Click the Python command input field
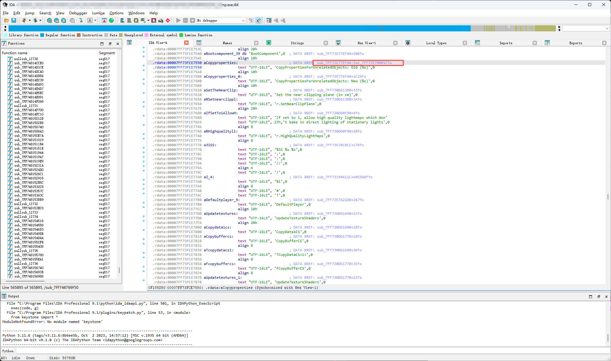This screenshot has height=361, width=611. pos(305,351)
